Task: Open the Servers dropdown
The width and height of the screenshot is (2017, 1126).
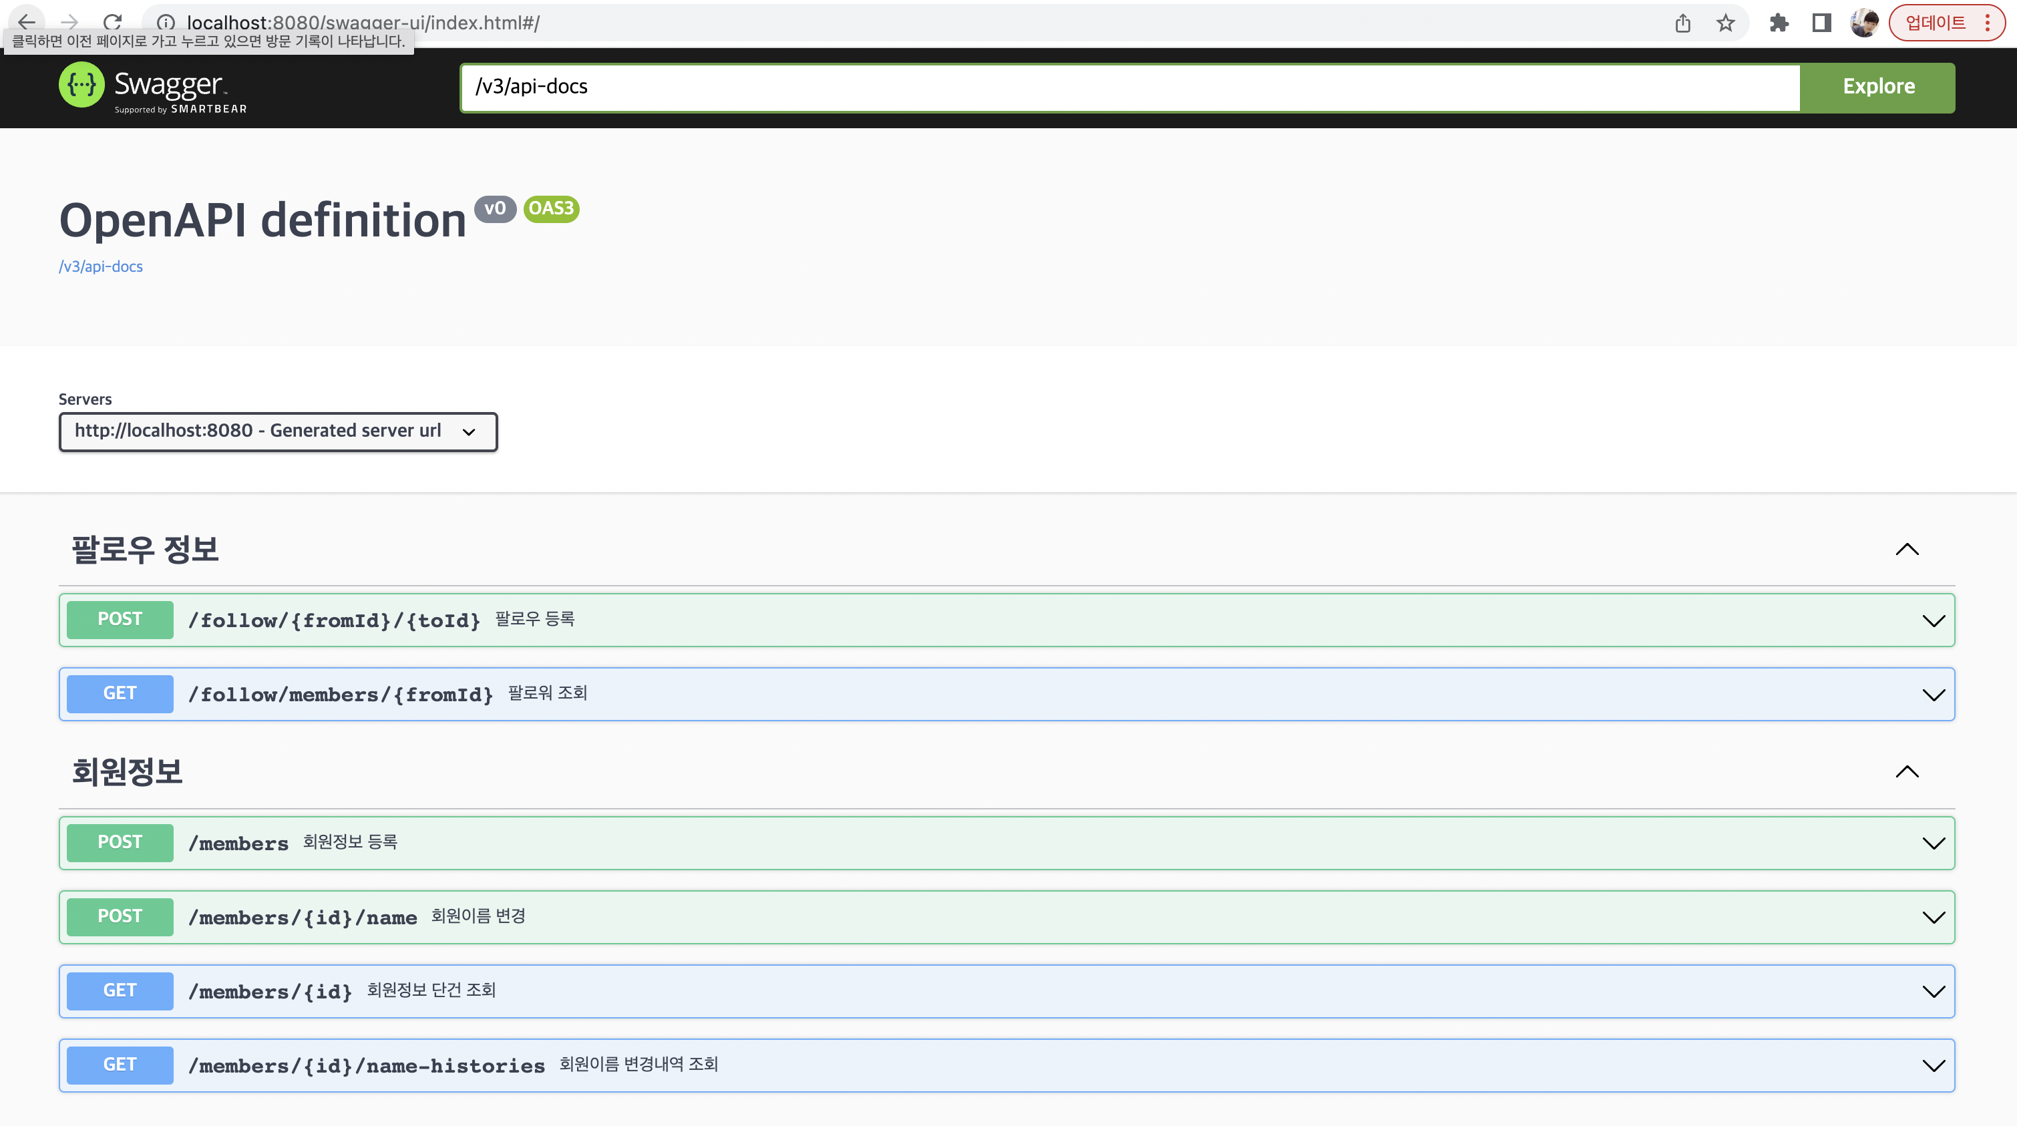Action: pos(278,431)
